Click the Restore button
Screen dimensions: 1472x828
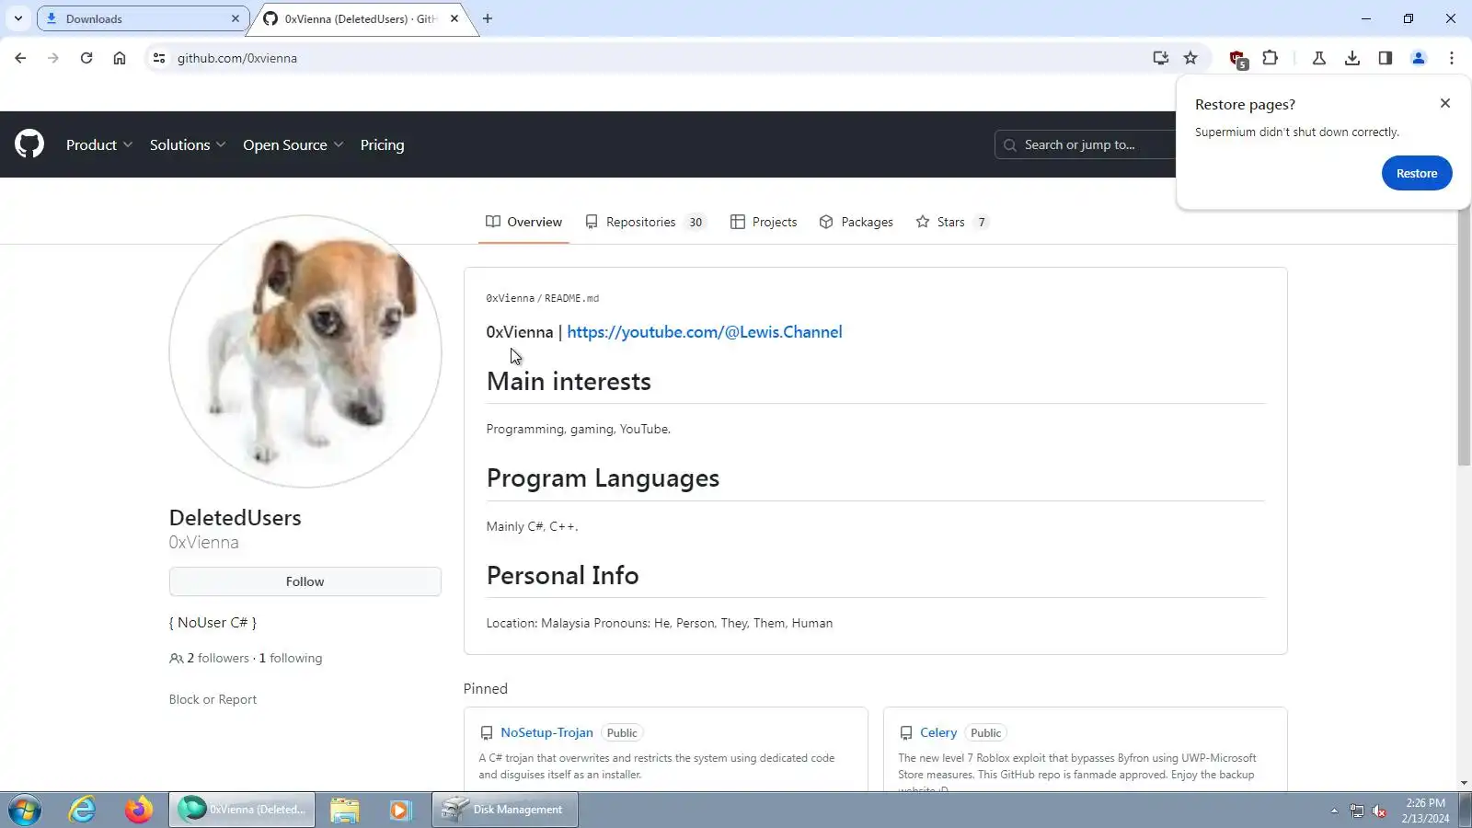pos(1417,173)
